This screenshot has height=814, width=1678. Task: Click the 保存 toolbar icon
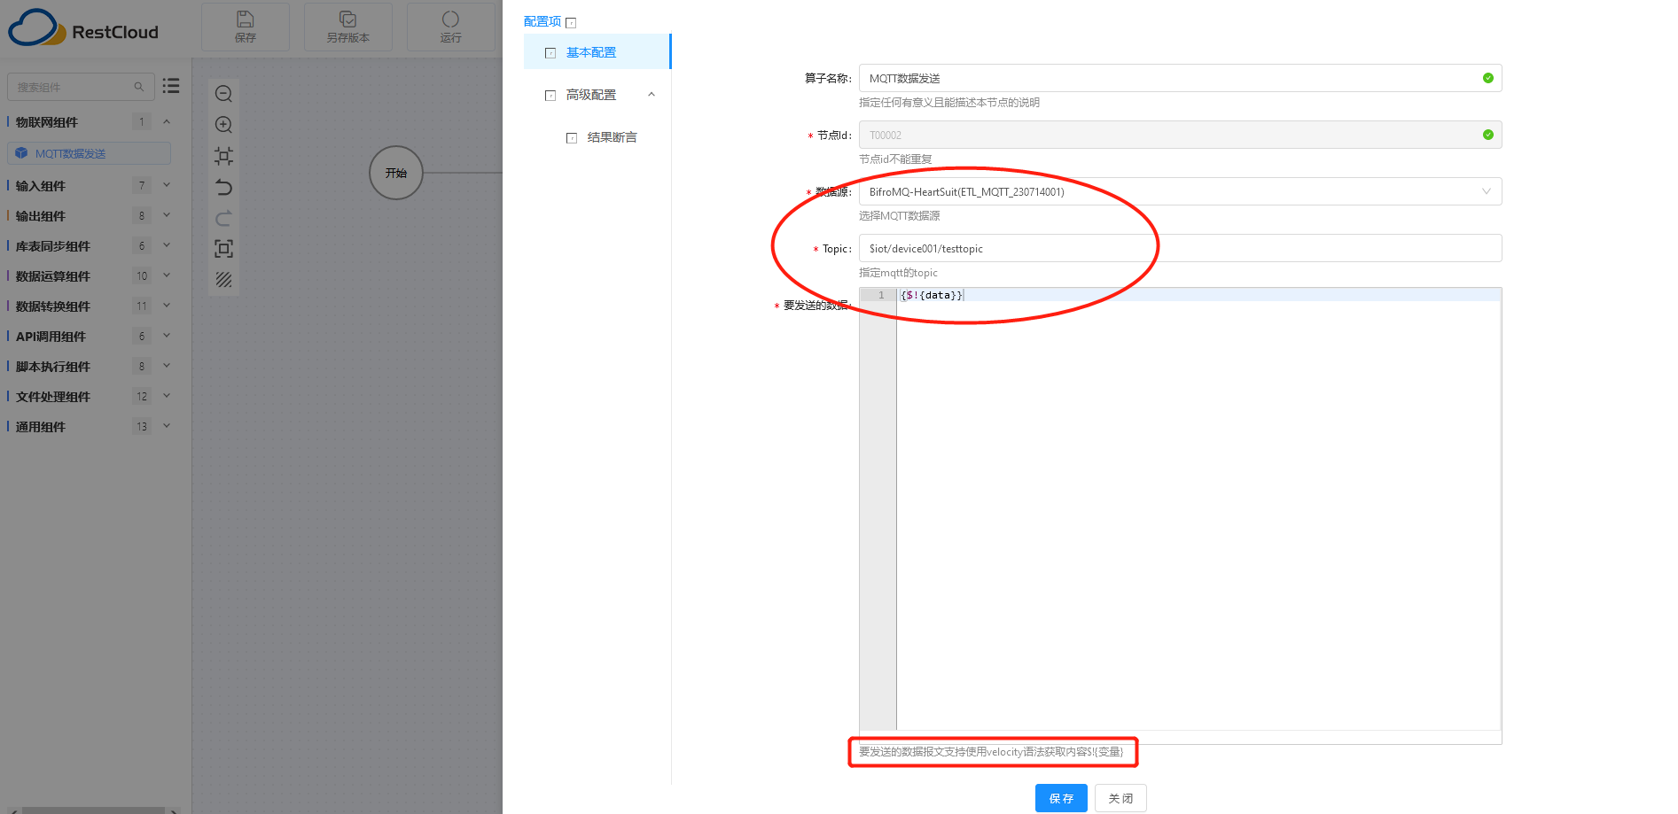pos(246,27)
